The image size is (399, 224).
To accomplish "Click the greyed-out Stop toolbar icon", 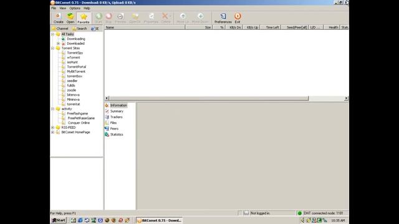I will click(x=108, y=18).
